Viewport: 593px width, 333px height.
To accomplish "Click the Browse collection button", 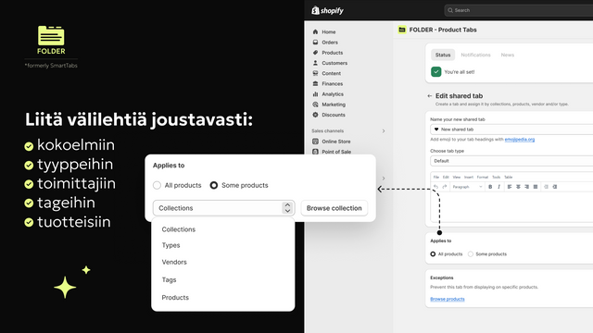I will pos(334,208).
